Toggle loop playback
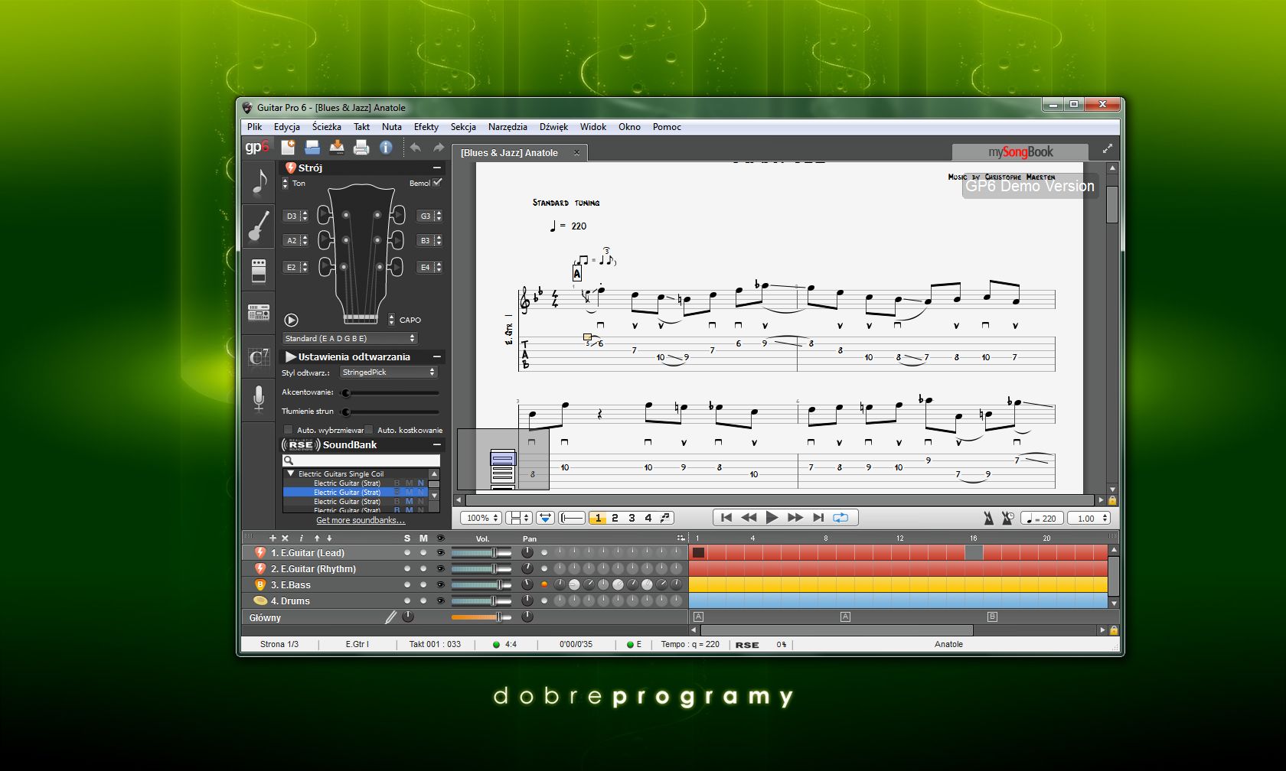Image resolution: width=1286 pixels, height=771 pixels. 840,517
